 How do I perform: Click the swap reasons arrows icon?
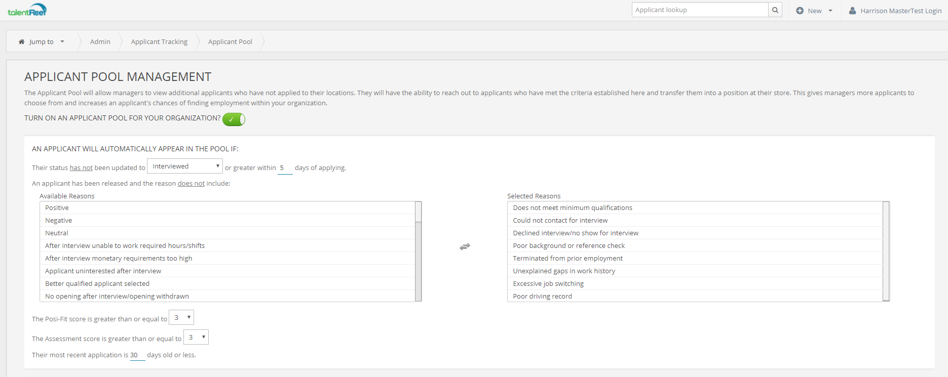point(465,246)
